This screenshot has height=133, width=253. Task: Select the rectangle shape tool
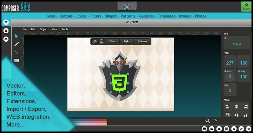coord(17,61)
